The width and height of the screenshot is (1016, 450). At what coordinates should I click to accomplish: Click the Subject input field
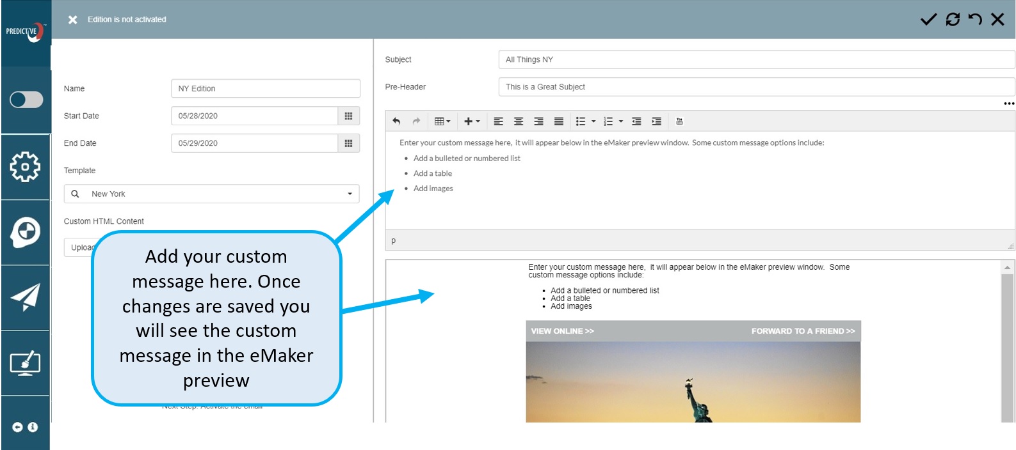tap(755, 59)
